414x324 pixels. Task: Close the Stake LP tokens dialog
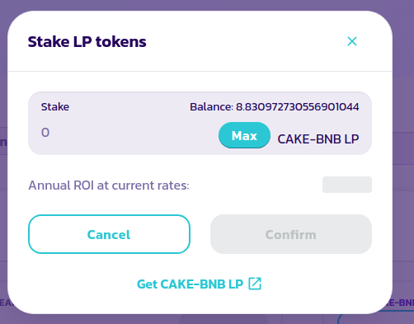[352, 41]
